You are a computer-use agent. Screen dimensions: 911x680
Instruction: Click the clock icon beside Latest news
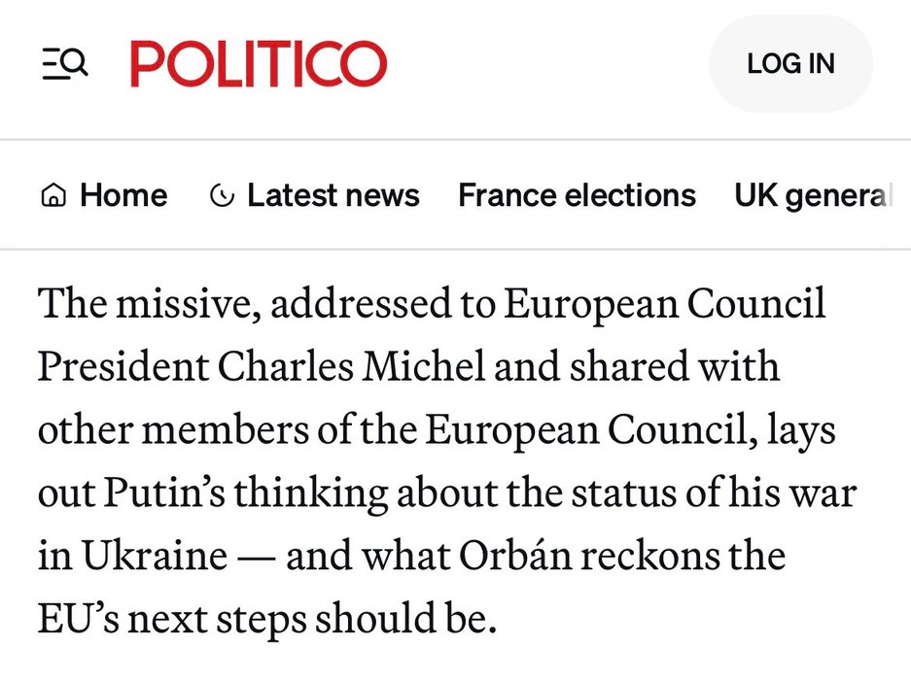222,196
